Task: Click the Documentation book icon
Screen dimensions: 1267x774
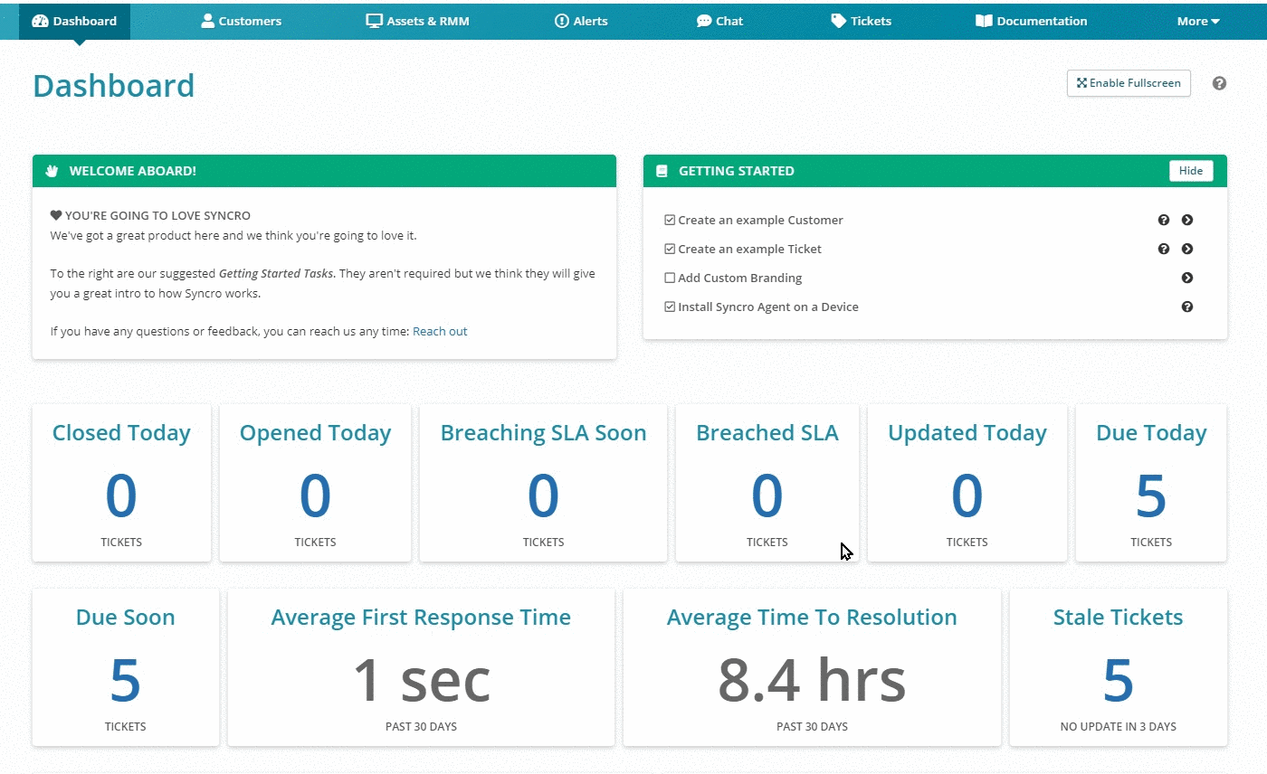Action: pyautogui.click(x=984, y=21)
